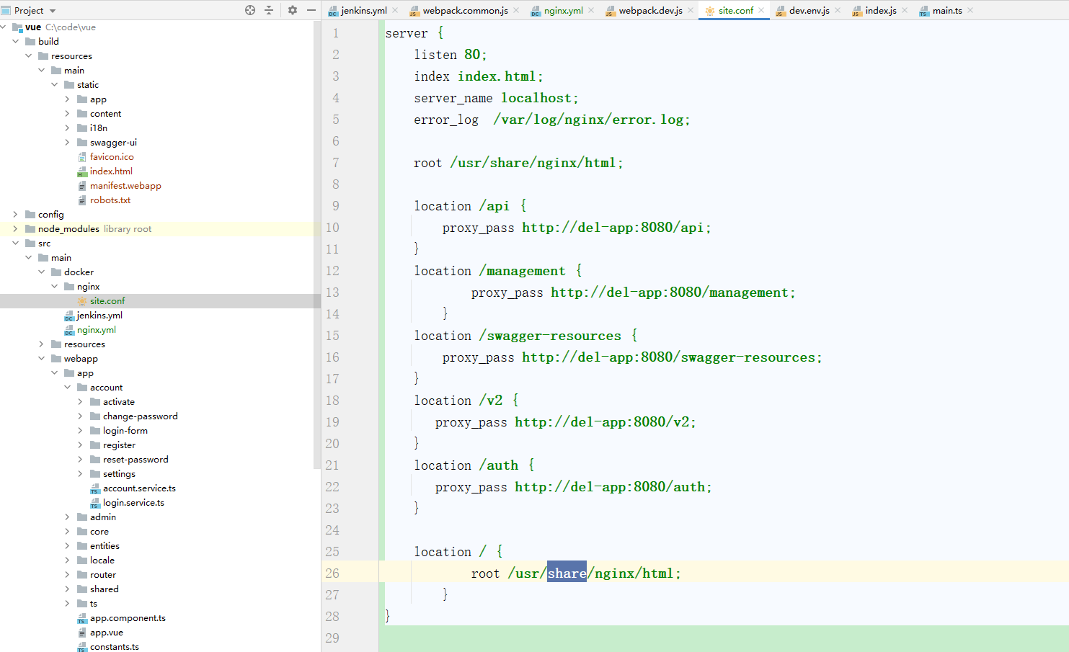Expand the i18n folder
The height and width of the screenshot is (652, 1069).
[67, 128]
